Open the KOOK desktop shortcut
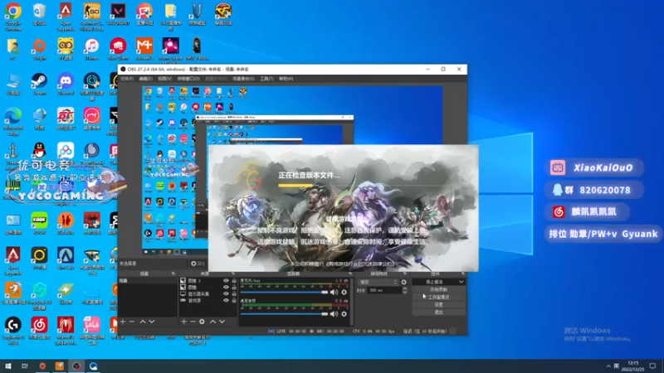Viewport: 664px width, 373px height. pos(39,224)
